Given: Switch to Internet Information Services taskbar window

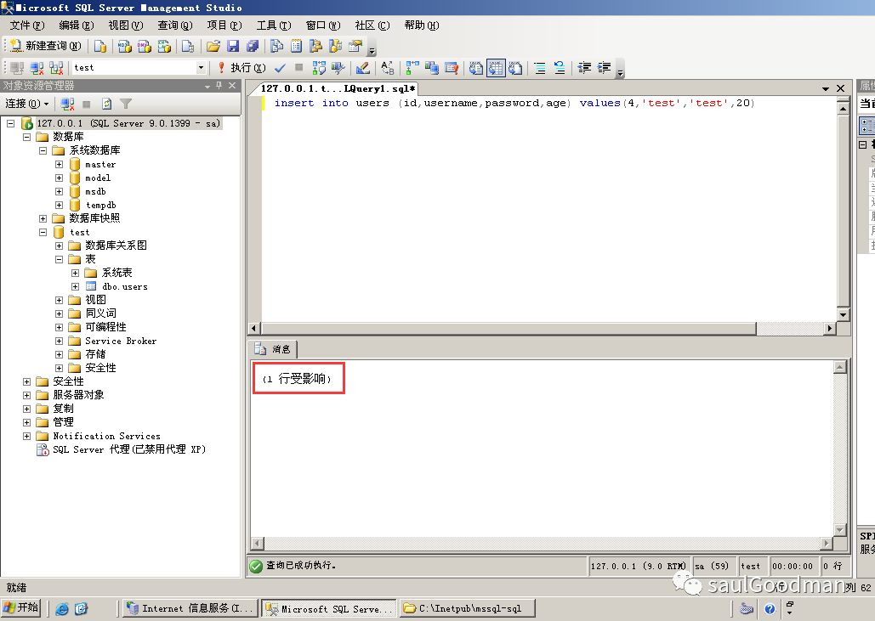Looking at the screenshot, I should click(190, 609).
